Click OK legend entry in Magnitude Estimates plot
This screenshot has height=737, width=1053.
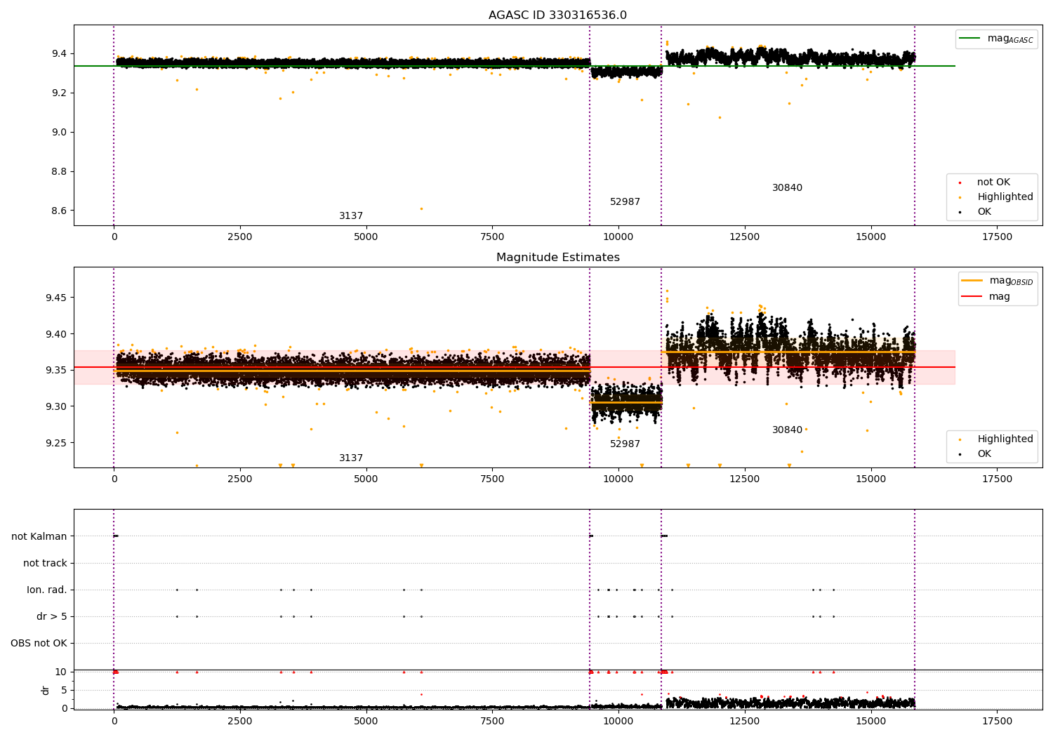(x=984, y=454)
